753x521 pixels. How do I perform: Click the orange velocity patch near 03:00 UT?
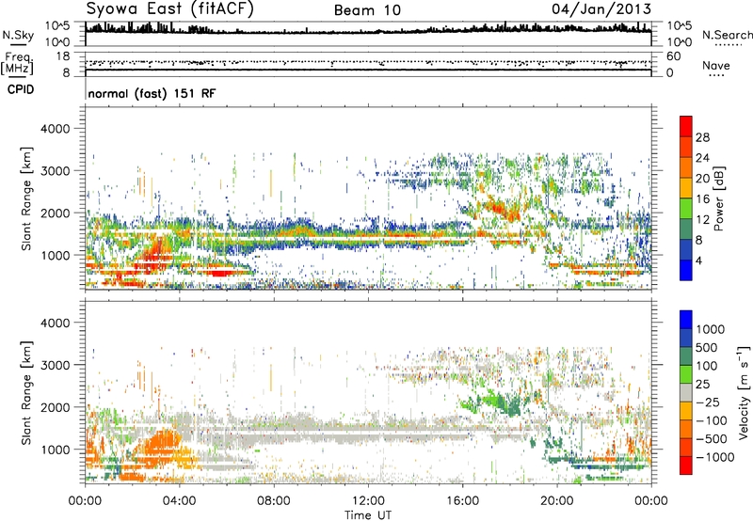[x=163, y=444]
